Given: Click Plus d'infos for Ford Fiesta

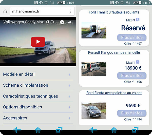Looking at the screenshot, I should [132, 113].
